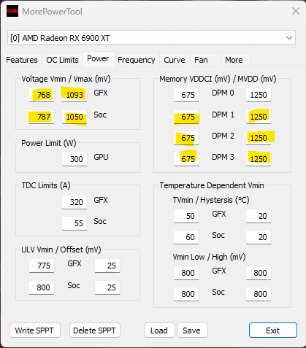The image size is (306, 348).
Task: Click the DPM 3 MVDD field
Action: point(259,159)
